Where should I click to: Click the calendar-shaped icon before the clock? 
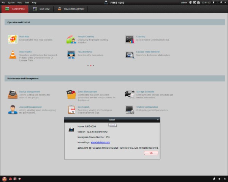coord(198,3)
